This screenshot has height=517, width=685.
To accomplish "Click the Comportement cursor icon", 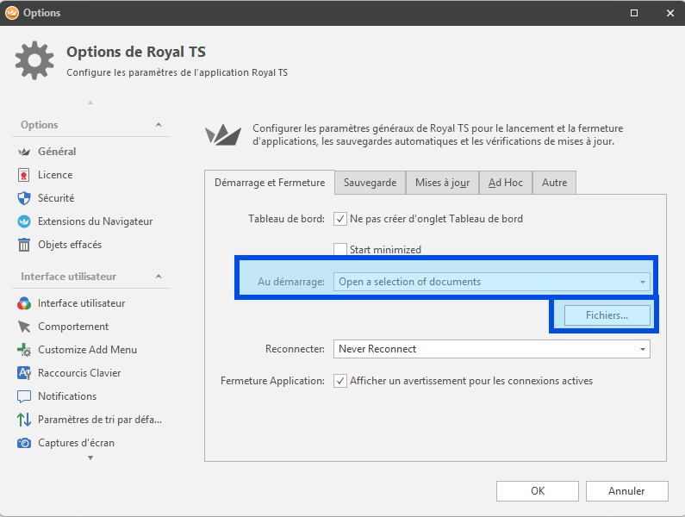I will point(24,327).
